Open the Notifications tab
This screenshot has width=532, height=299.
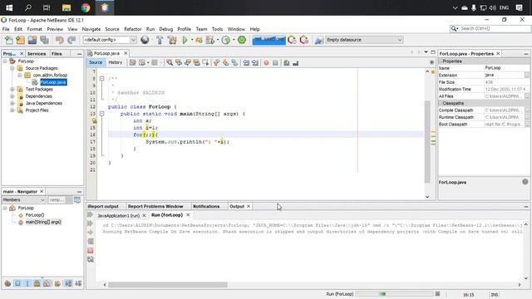206,206
